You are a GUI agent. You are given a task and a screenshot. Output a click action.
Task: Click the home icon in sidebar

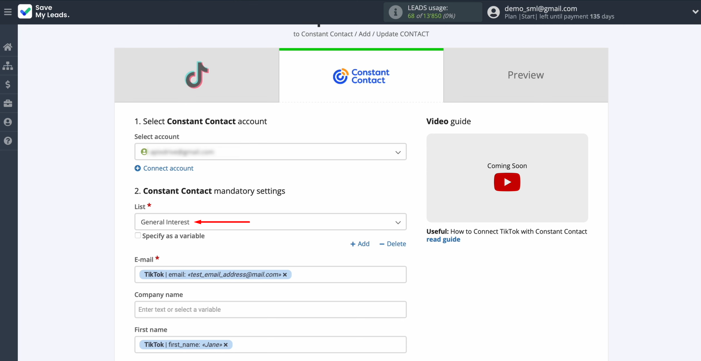click(8, 47)
